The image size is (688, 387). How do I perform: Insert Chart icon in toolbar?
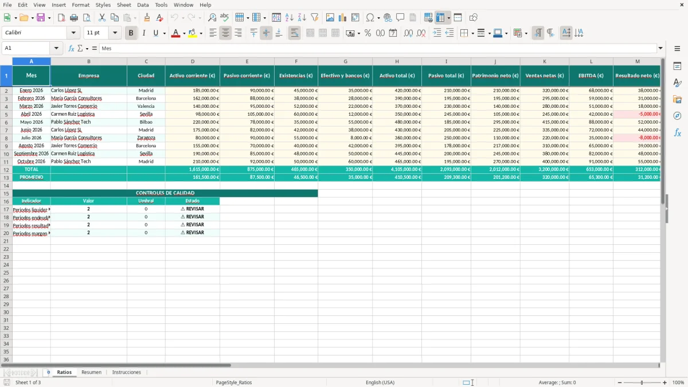point(343,18)
